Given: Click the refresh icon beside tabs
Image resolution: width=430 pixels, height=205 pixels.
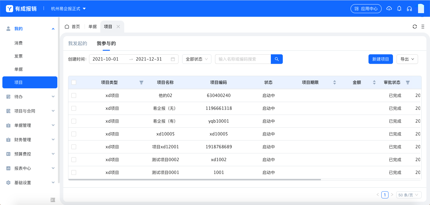Looking at the screenshot, I should (x=415, y=27).
